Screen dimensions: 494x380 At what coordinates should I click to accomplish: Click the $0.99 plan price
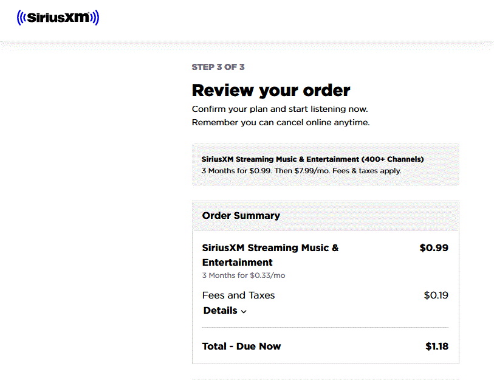pos(434,248)
